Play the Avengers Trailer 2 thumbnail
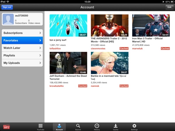Image resolution: width=175 pixels, height=131 pixels. tap(110, 25)
